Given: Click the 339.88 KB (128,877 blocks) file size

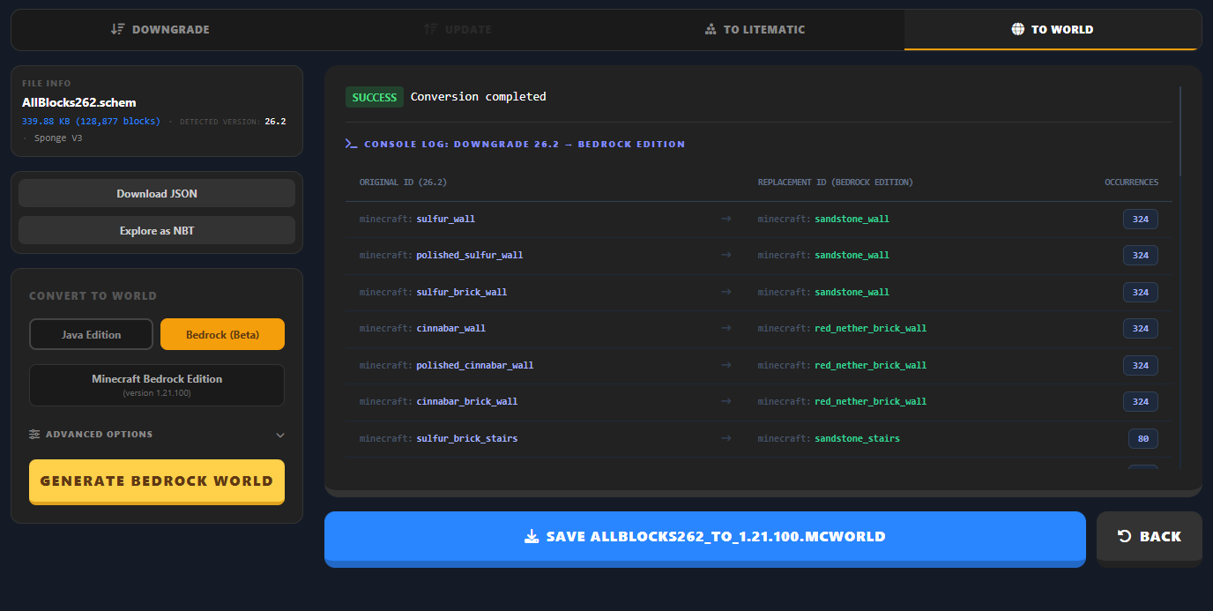Looking at the screenshot, I should (91, 122).
